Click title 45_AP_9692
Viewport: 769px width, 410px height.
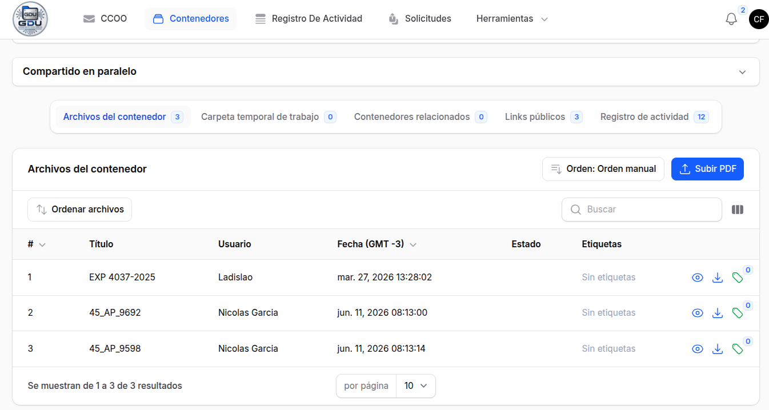(115, 313)
